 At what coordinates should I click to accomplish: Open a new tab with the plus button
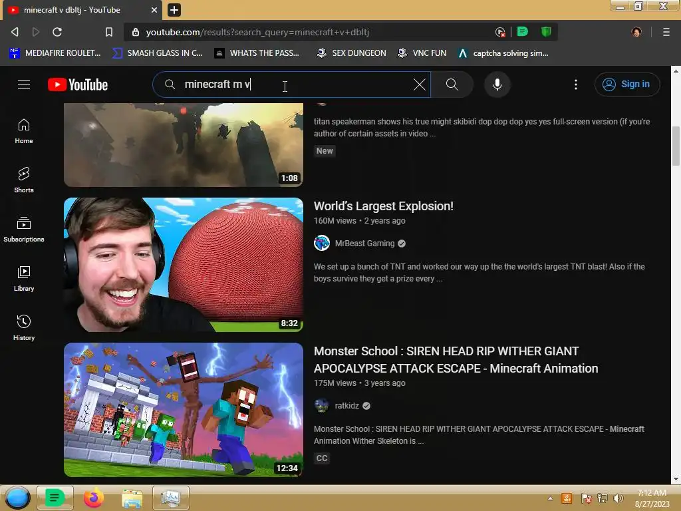click(174, 9)
